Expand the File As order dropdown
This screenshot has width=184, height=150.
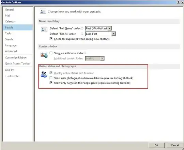(113, 34)
